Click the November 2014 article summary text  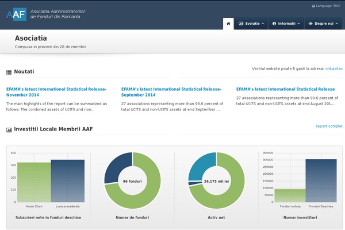coord(56,106)
